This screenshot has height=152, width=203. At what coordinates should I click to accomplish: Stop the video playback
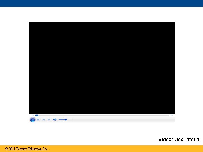[38, 120]
